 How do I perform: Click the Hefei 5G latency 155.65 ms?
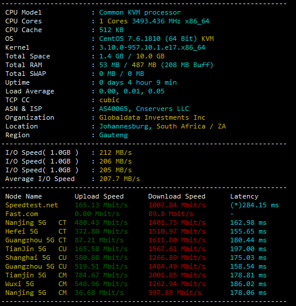click(x=248, y=231)
